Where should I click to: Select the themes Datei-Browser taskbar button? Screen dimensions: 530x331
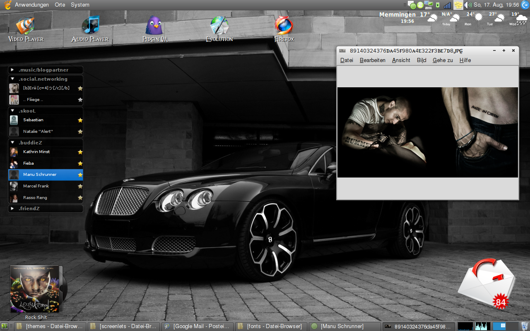pos(50,326)
